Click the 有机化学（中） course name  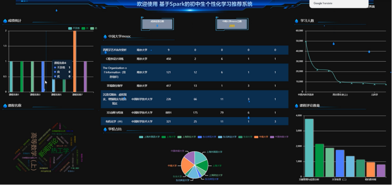pos(115,122)
